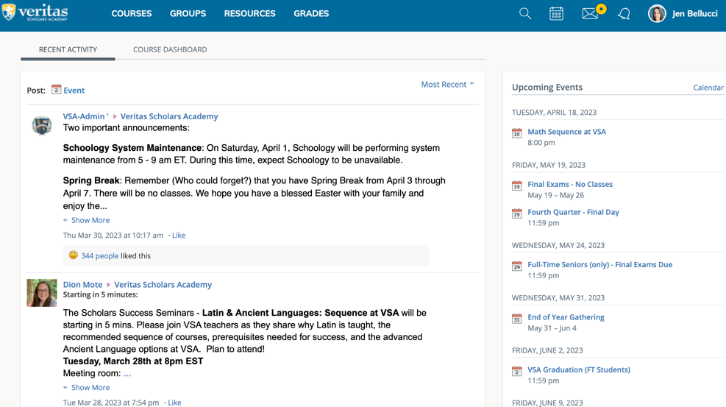Image resolution: width=726 pixels, height=407 pixels.
Task: Expand Show More on VSA-Admin post
Action: pos(87,220)
